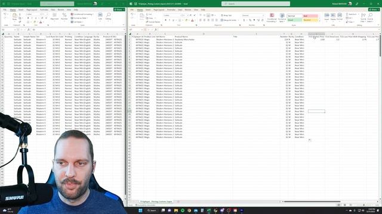Viewport: 382px width, 214px height.
Task: Click the horizontal scrollbar in right window
Action: point(312,202)
